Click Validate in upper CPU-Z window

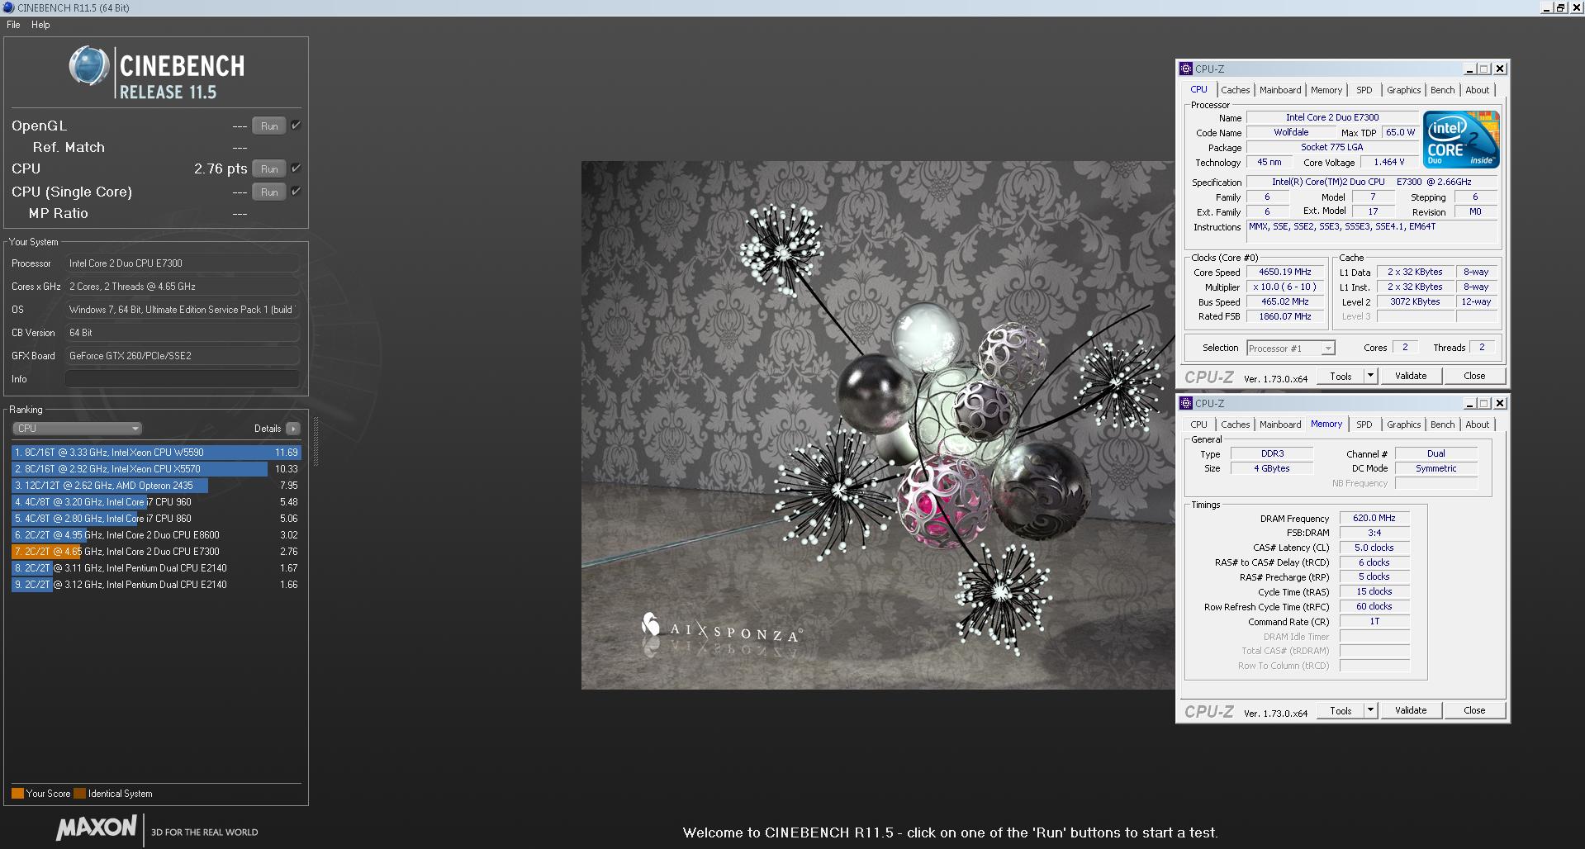point(1411,377)
